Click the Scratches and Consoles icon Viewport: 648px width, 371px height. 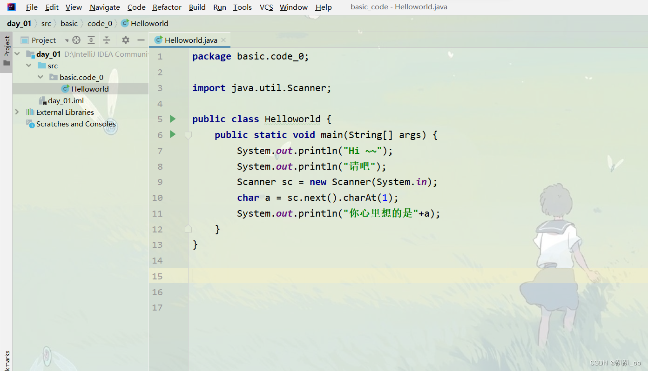coord(30,124)
